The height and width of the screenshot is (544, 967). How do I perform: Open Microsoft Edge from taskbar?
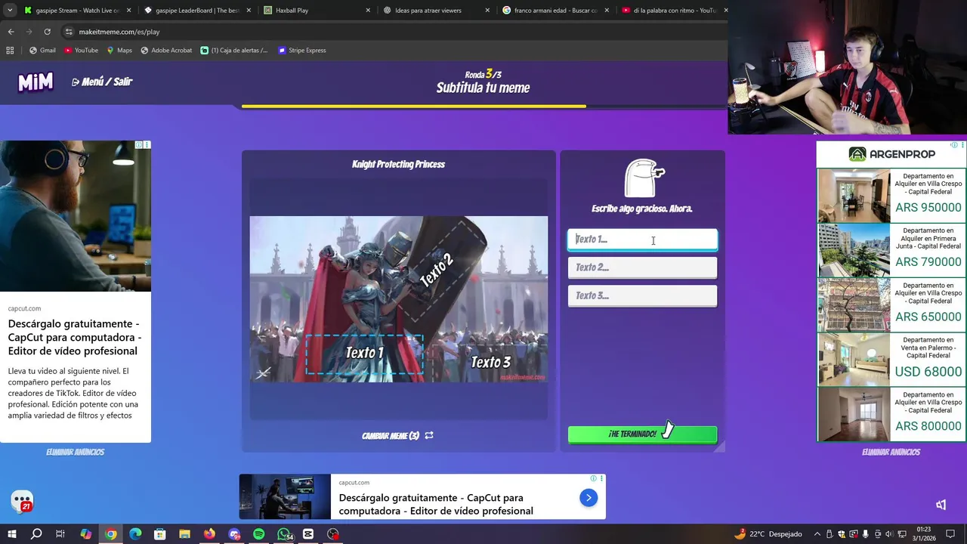[x=135, y=534]
